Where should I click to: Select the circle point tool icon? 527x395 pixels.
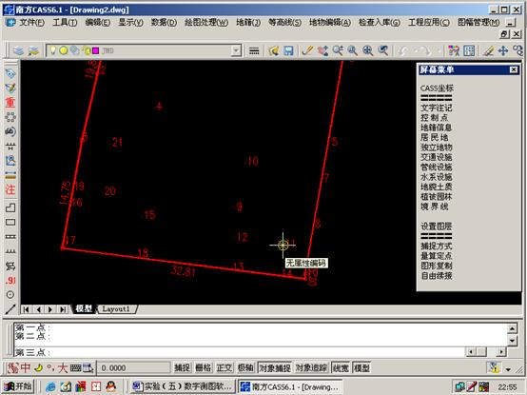click(10, 295)
